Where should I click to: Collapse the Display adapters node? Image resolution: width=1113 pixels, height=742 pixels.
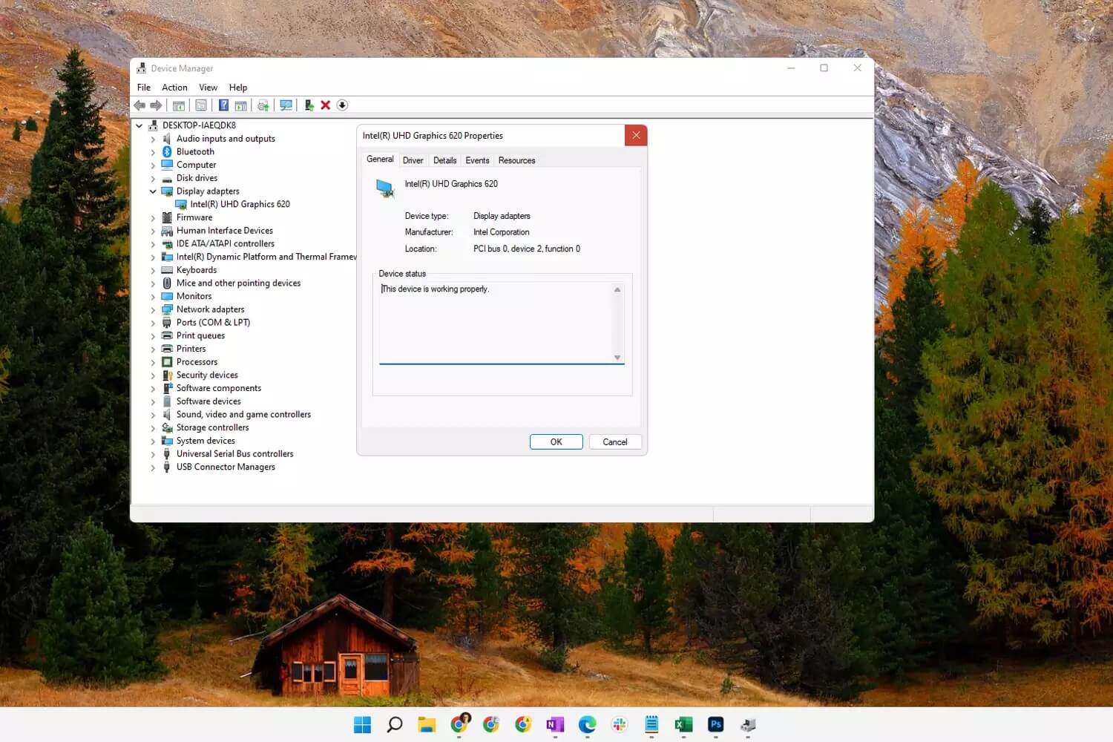pos(153,191)
